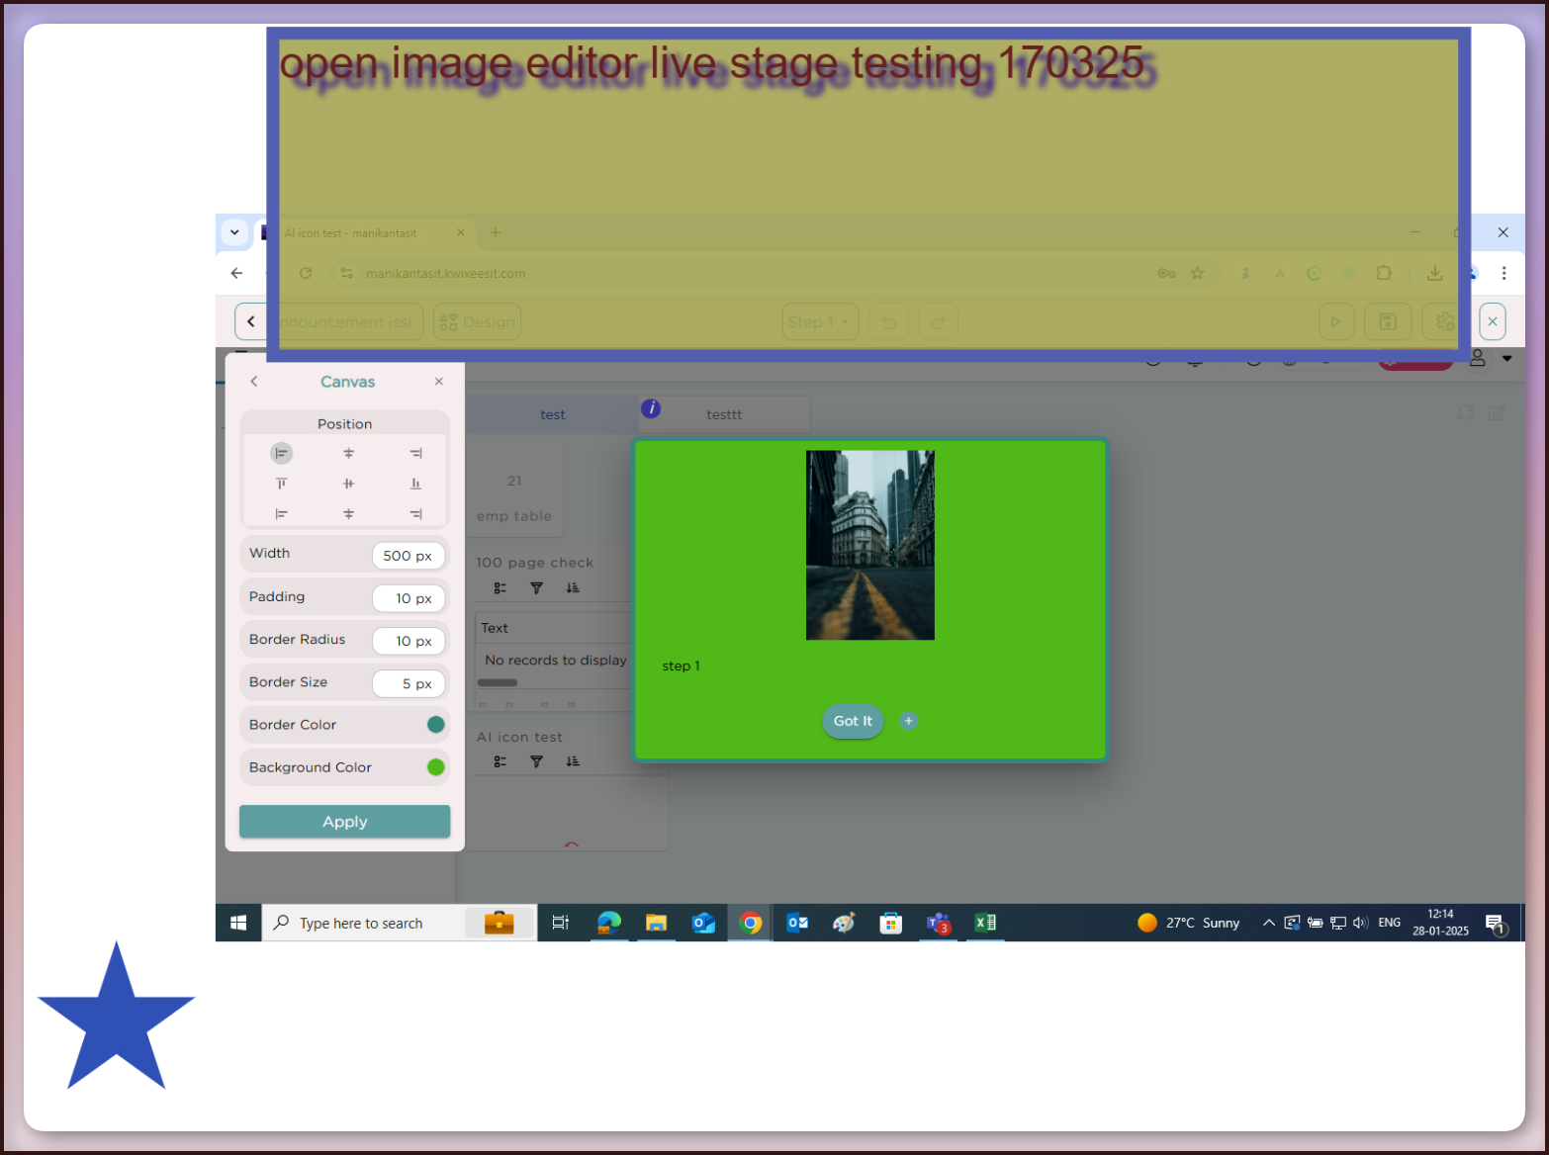
Task: Open sort icon under AI icon test
Action: [x=573, y=761]
